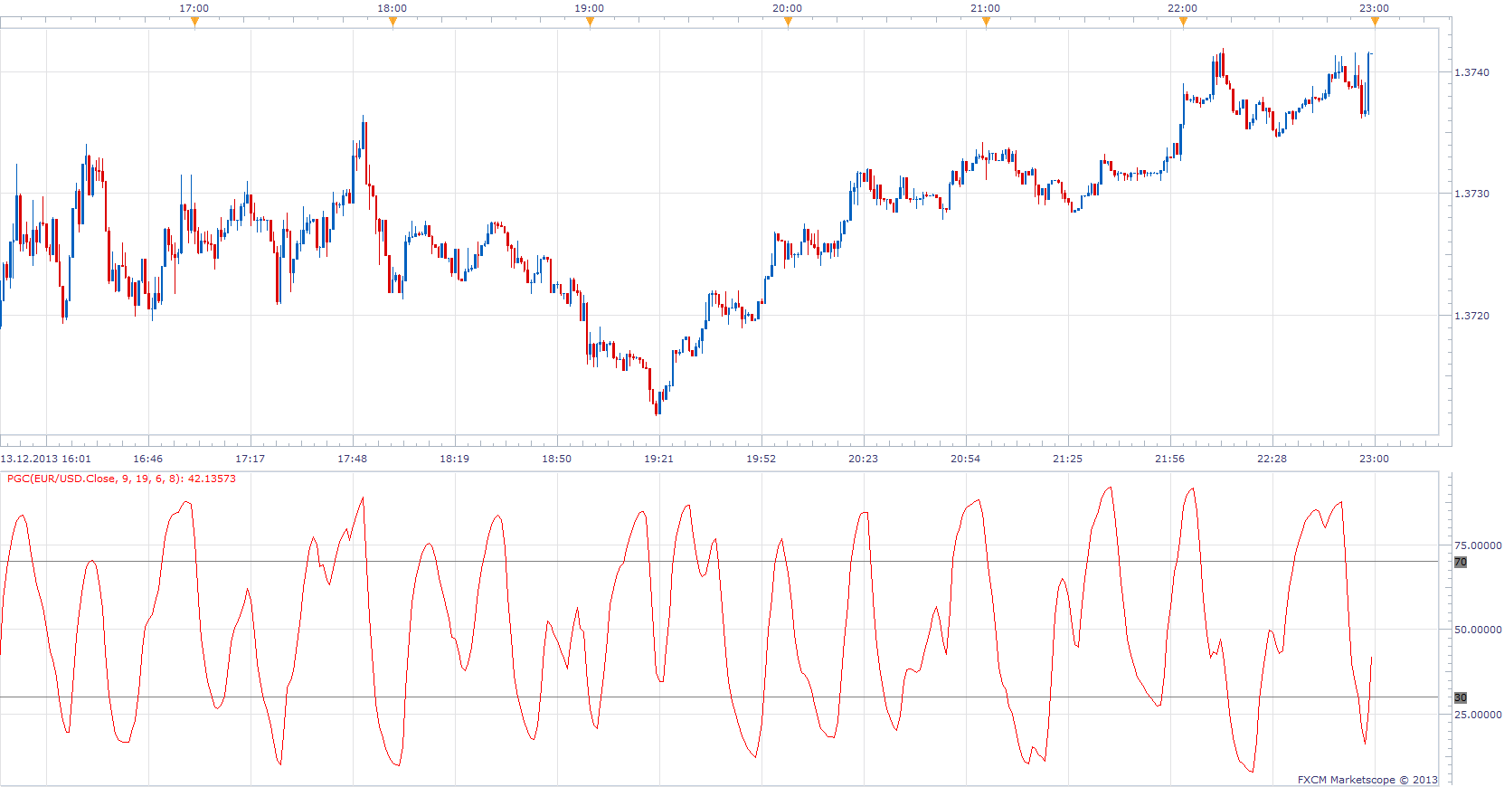Screen dimensions: 1504x787
Task: Click the orange marker under 21:00
Action: pos(986,22)
